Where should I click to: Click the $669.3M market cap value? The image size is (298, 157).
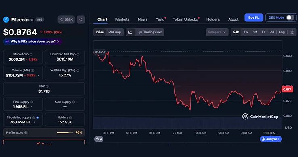click(17, 59)
